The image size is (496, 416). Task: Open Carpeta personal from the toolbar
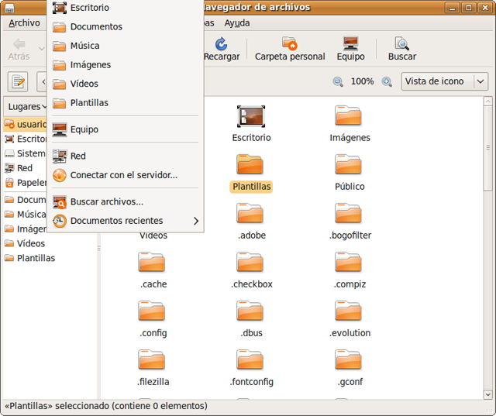point(290,44)
